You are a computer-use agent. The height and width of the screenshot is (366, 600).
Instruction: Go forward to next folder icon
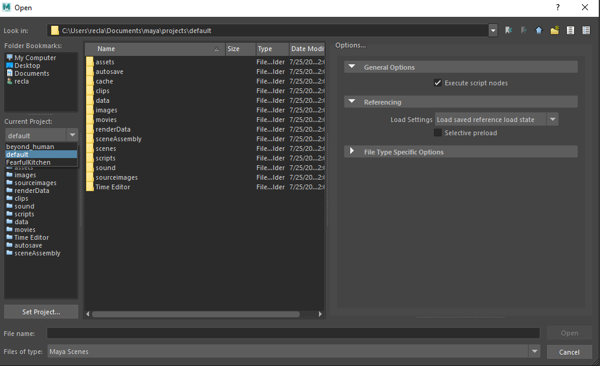click(524, 31)
